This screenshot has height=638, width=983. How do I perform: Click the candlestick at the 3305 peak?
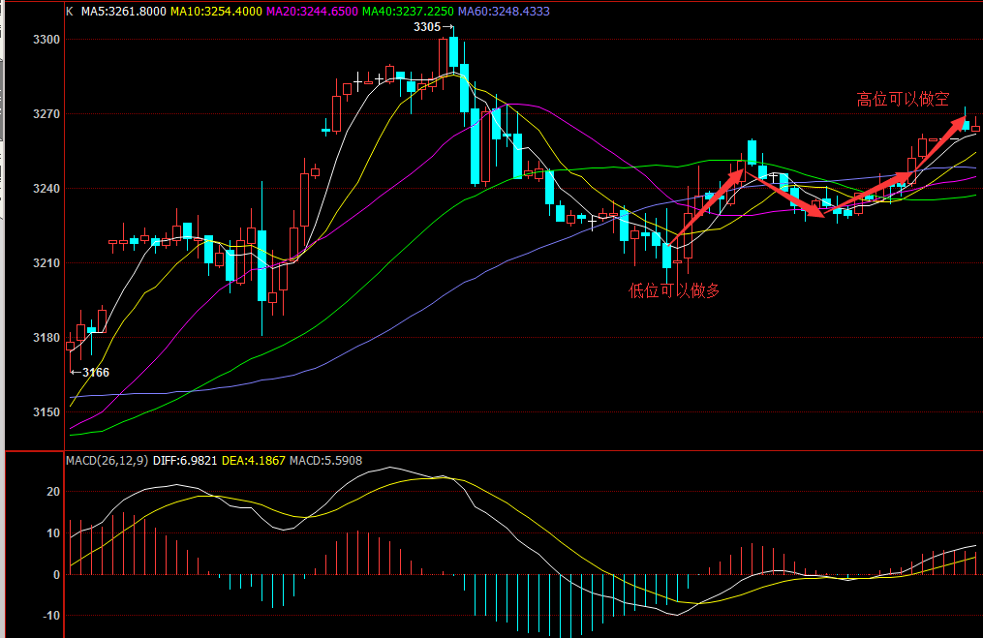[453, 51]
